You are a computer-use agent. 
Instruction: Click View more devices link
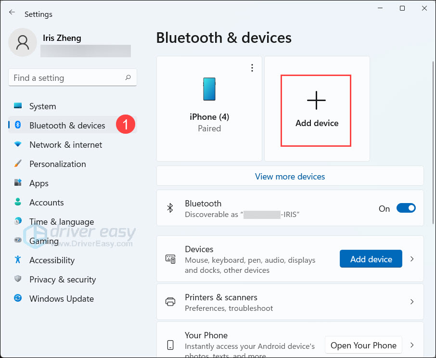coord(290,177)
